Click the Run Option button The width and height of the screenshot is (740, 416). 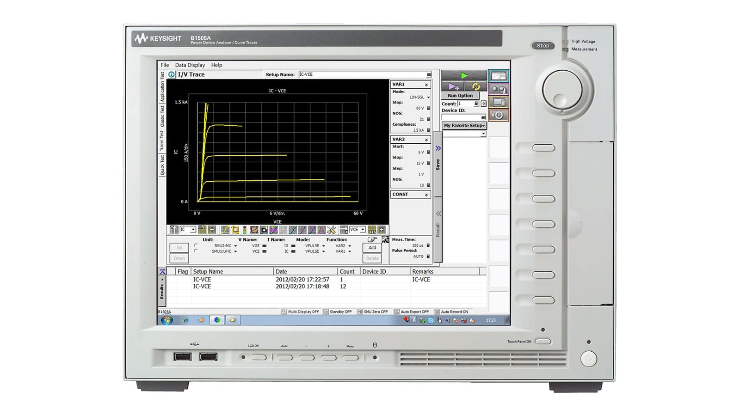[460, 96]
